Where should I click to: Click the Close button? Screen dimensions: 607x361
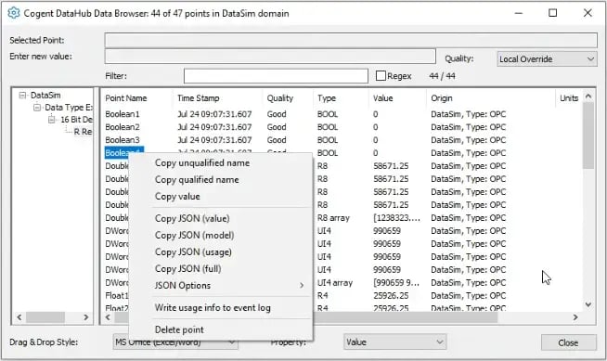point(568,342)
